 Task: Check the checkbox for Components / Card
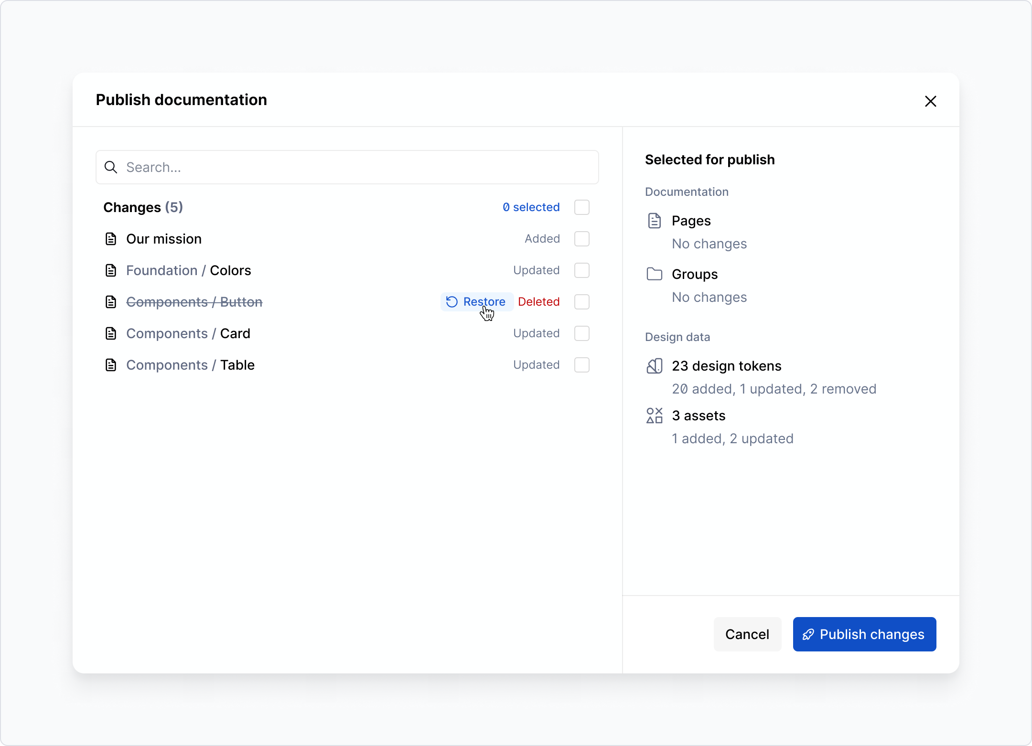pyautogui.click(x=581, y=333)
